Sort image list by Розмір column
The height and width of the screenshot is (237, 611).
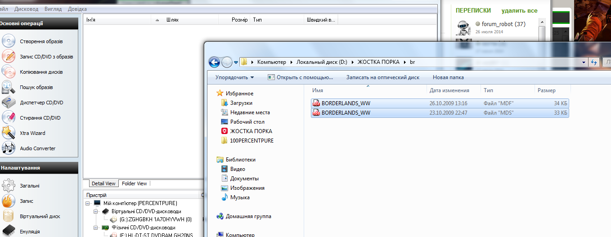click(234, 20)
